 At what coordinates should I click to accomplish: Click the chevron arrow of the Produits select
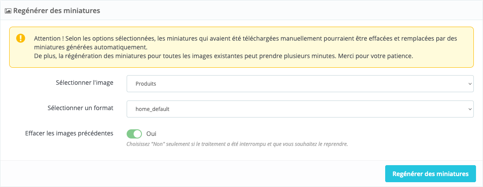[x=470, y=84]
